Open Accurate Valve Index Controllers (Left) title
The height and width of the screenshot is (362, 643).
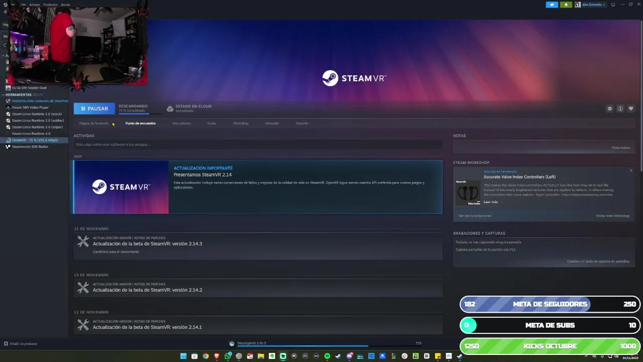519,177
